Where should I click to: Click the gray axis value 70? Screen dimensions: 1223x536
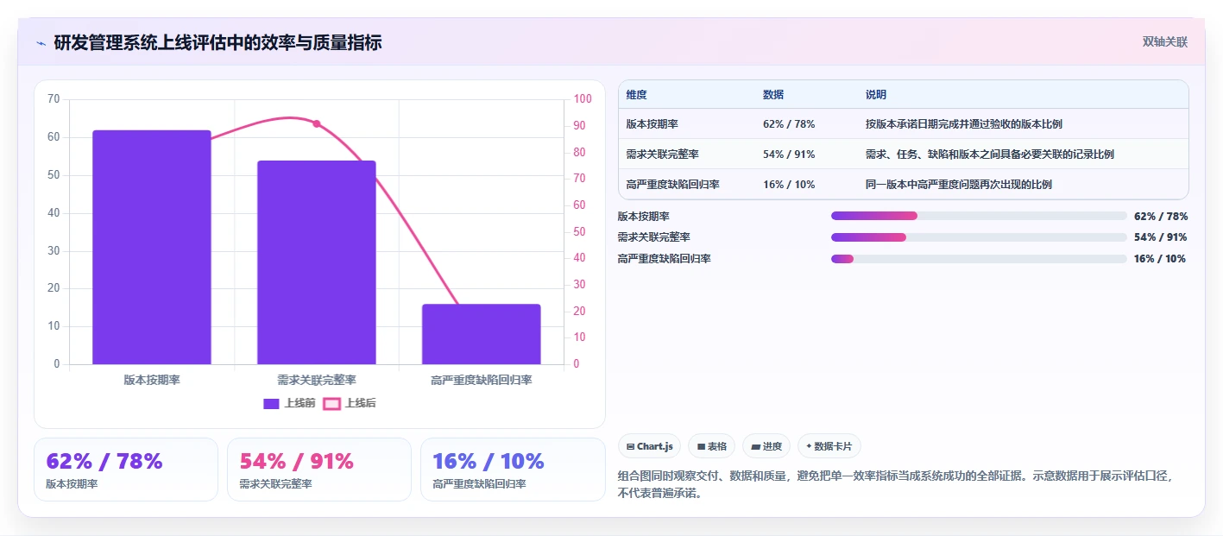point(54,99)
